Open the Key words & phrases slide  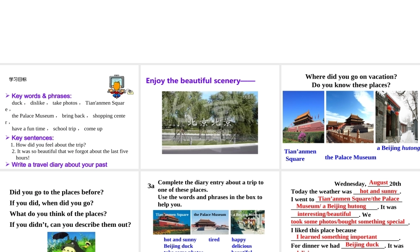69,117
